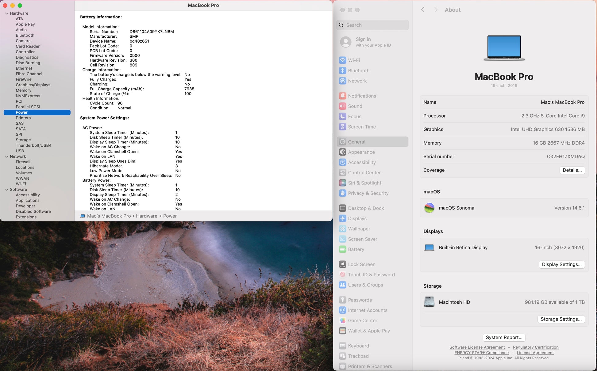The image size is (597, 371).
Task: Select Graphics/Displays in hardware list
Action: pyautogui.click(x=33, y=85)
